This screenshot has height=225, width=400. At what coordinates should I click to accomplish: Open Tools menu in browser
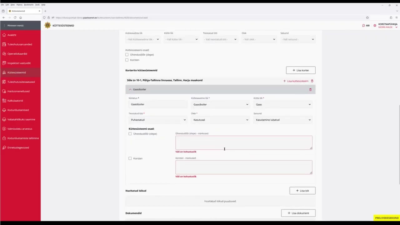click(37, 5)
